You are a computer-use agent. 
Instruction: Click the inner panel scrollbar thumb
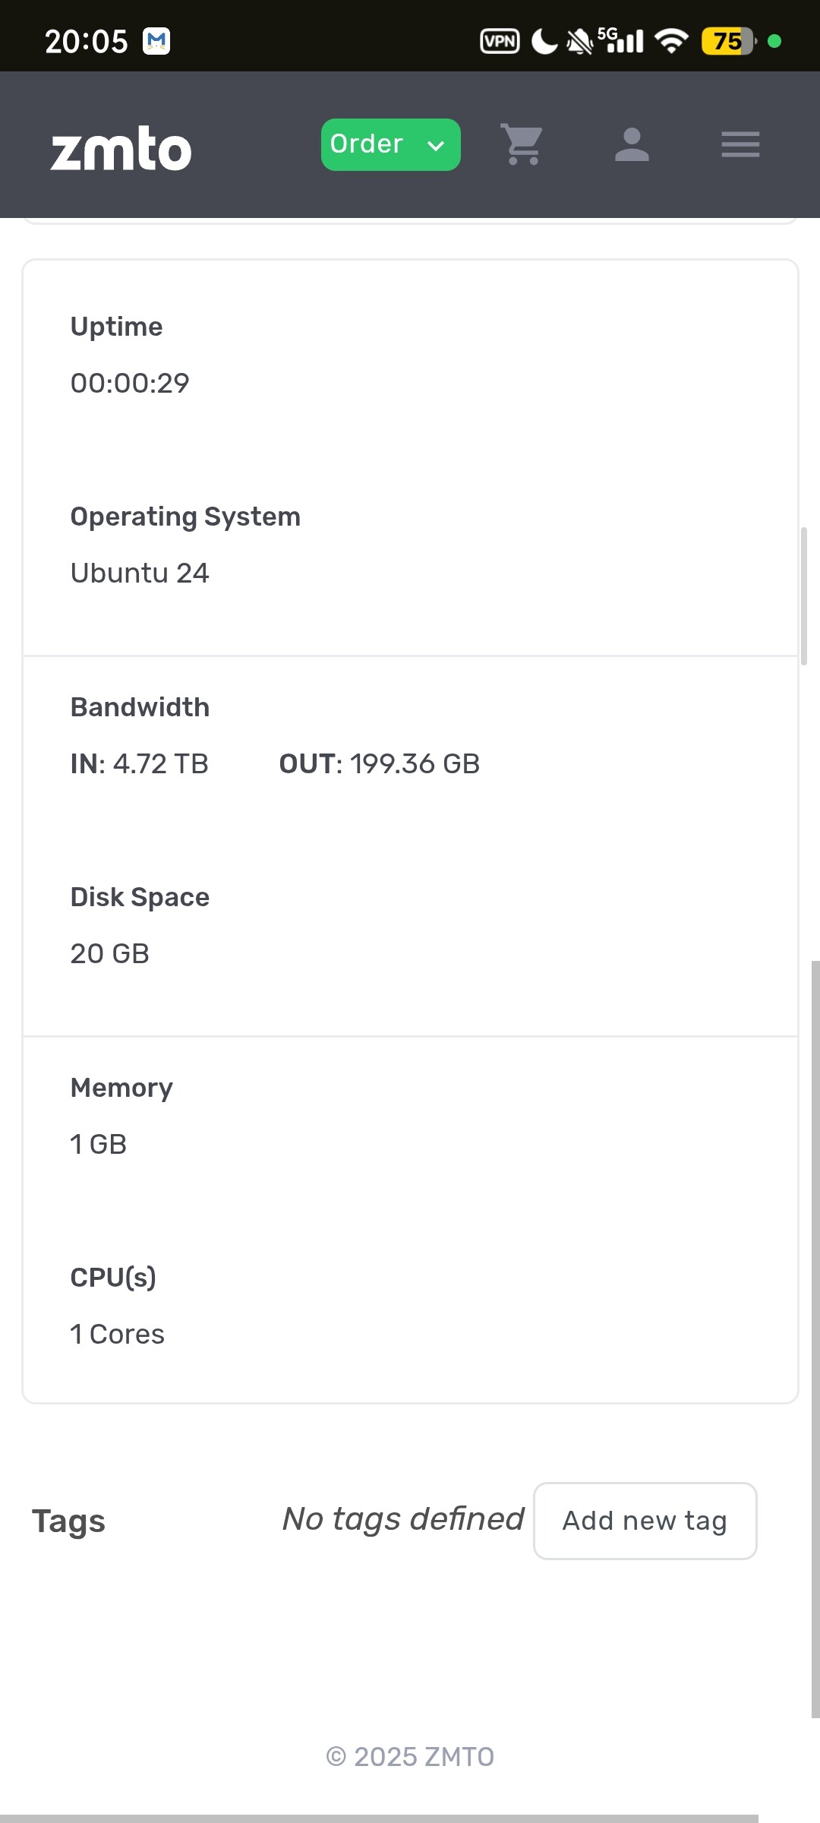[x=804, y=596]
